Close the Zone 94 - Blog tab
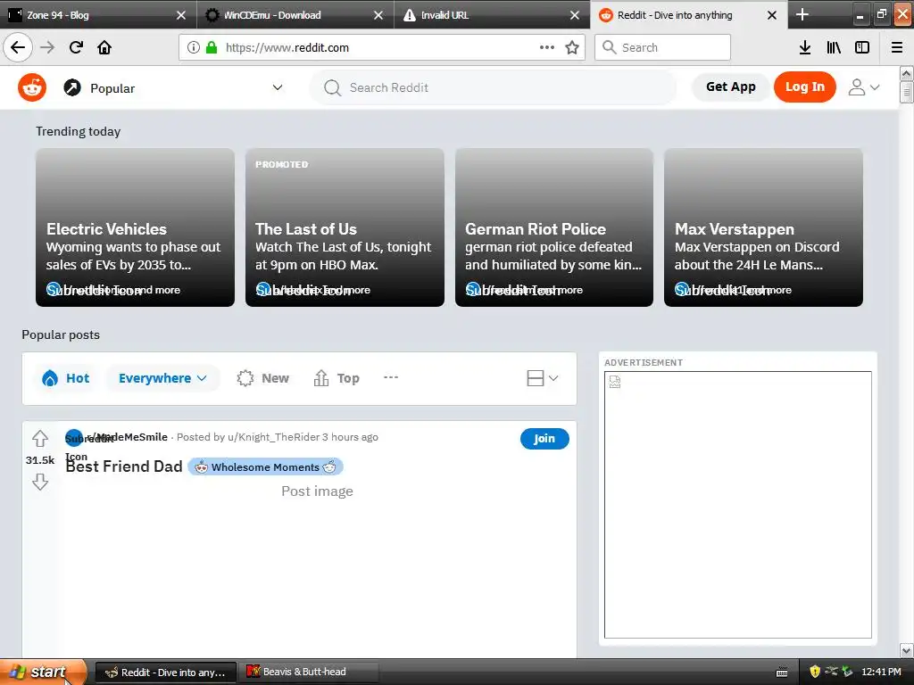 (181, 15)
